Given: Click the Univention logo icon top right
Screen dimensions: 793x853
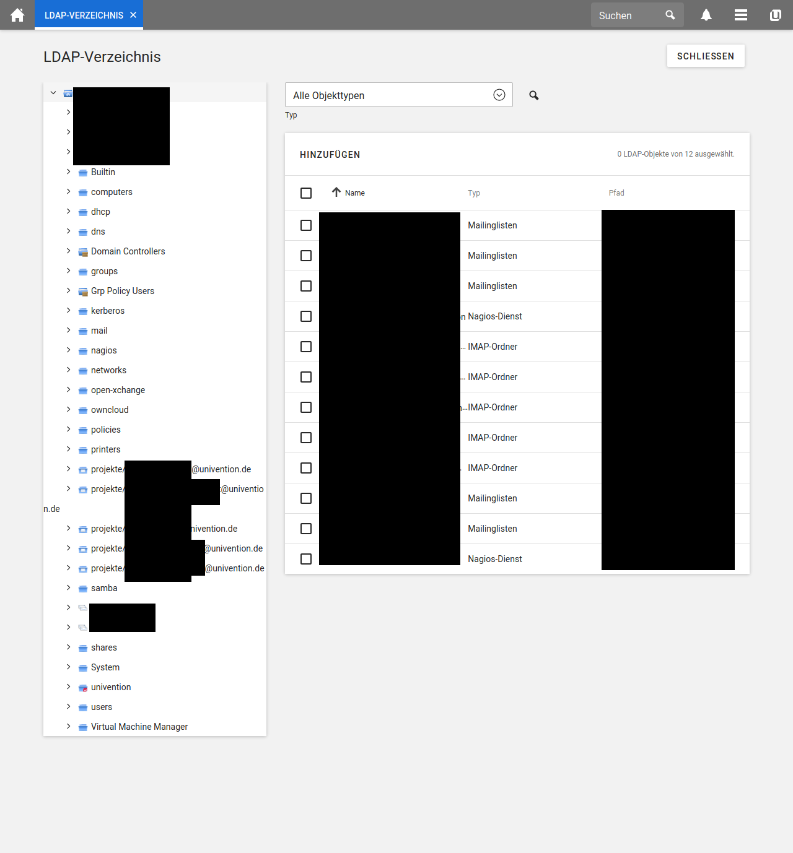Looking at the screenshot, I should 775,15.
